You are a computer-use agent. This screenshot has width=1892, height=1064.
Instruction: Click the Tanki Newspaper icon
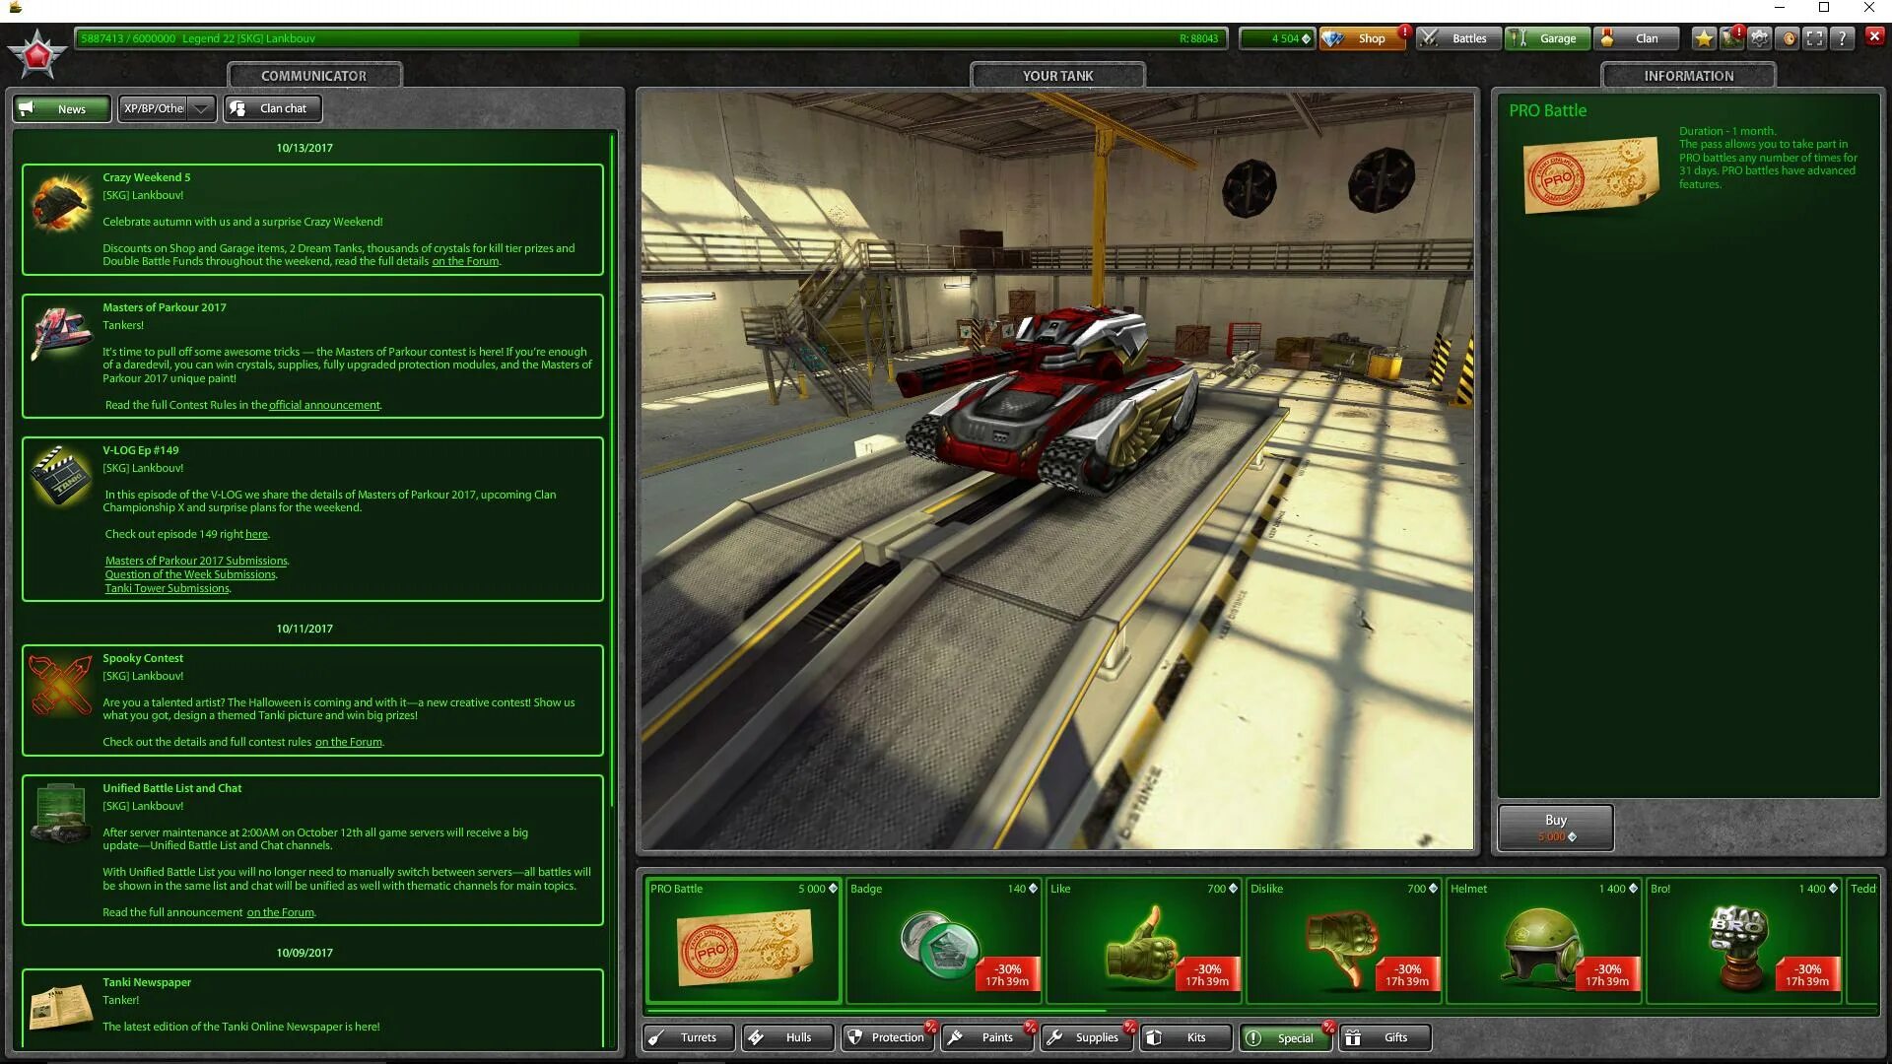[x=61, y=1009]
